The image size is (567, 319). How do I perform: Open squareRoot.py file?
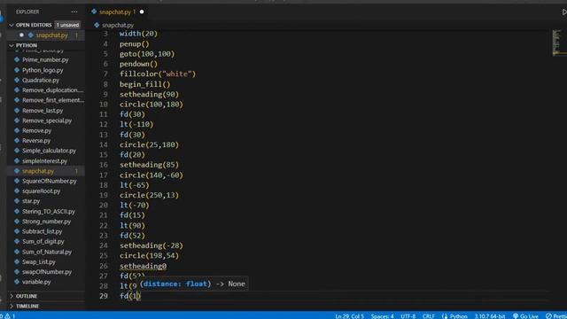point(42,191)
